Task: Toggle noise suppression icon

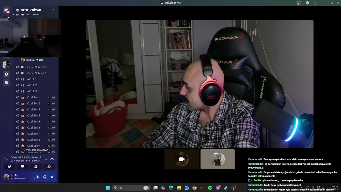Action: point(46,159)
